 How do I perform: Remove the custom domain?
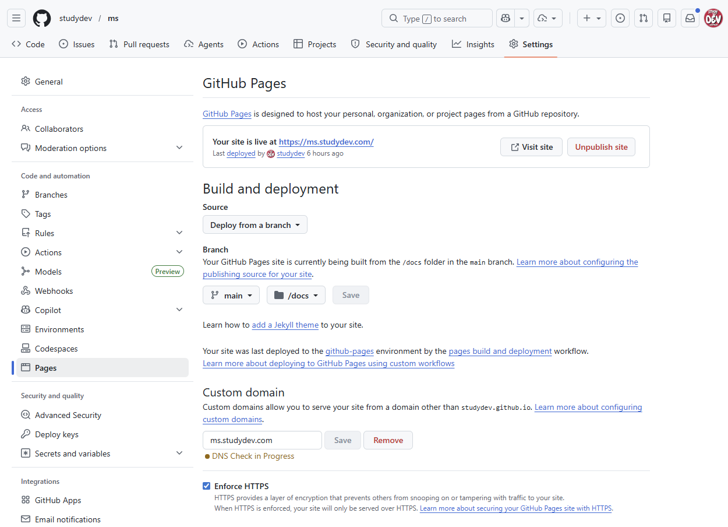point(388,440)
